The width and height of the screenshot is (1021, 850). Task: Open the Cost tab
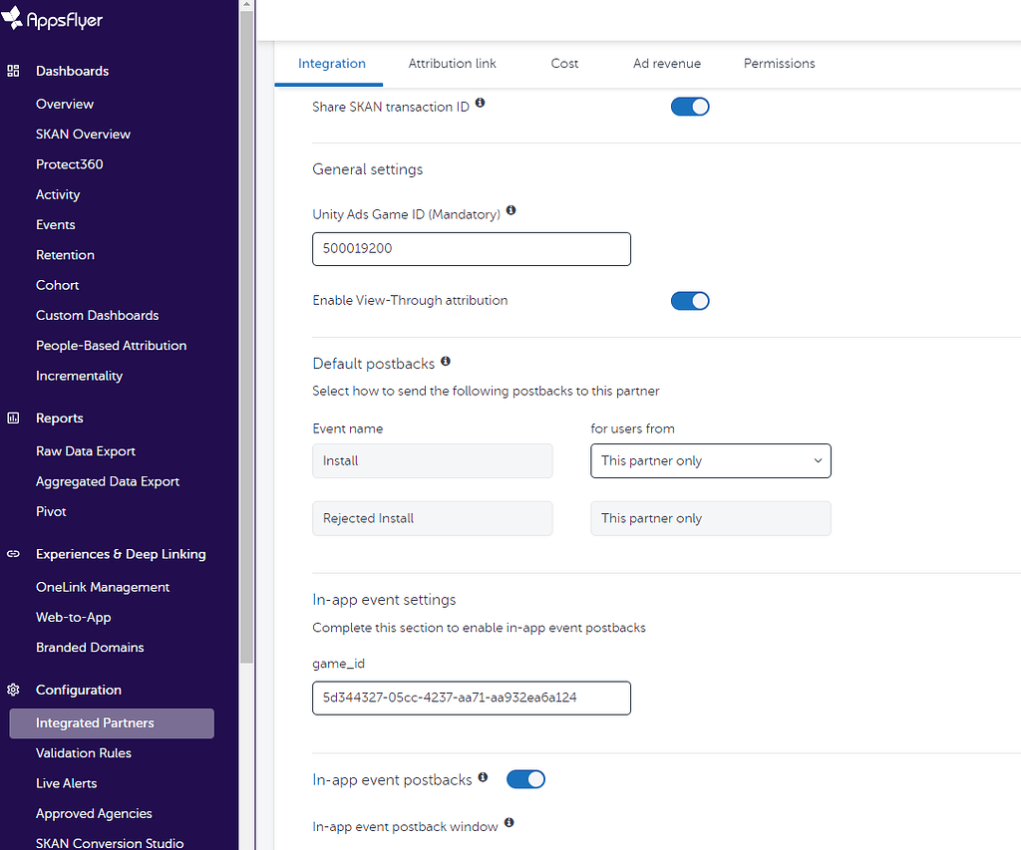tap(563, 63)
